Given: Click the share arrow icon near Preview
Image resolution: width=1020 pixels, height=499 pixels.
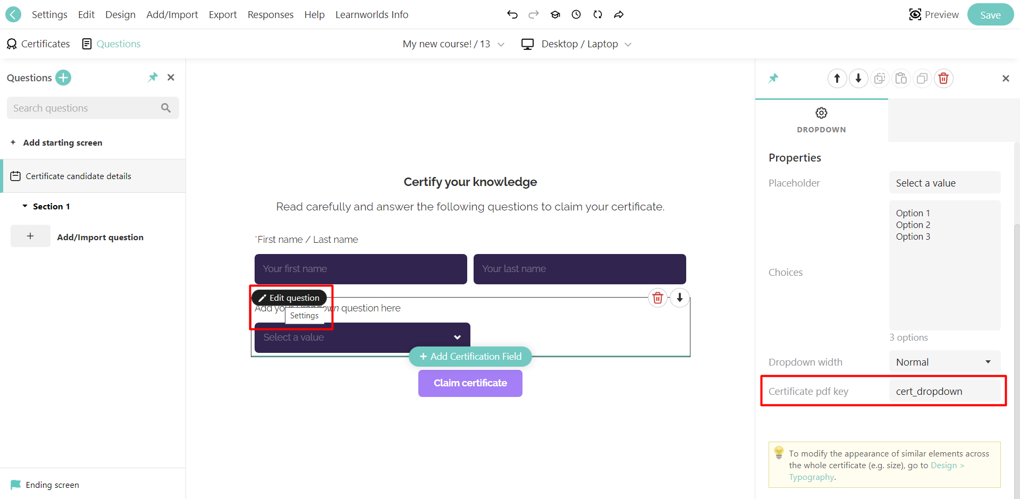Looking at the screenshot, I should click(619, 14).
